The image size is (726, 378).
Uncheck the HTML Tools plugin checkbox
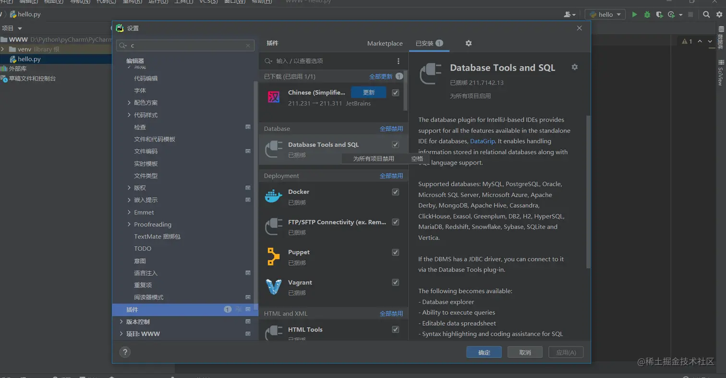396,330
